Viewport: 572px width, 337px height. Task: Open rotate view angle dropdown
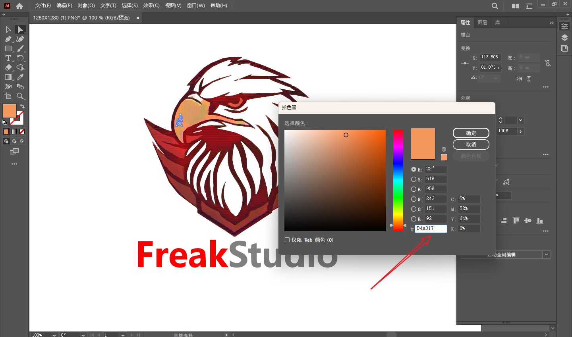tap(83, 335)
